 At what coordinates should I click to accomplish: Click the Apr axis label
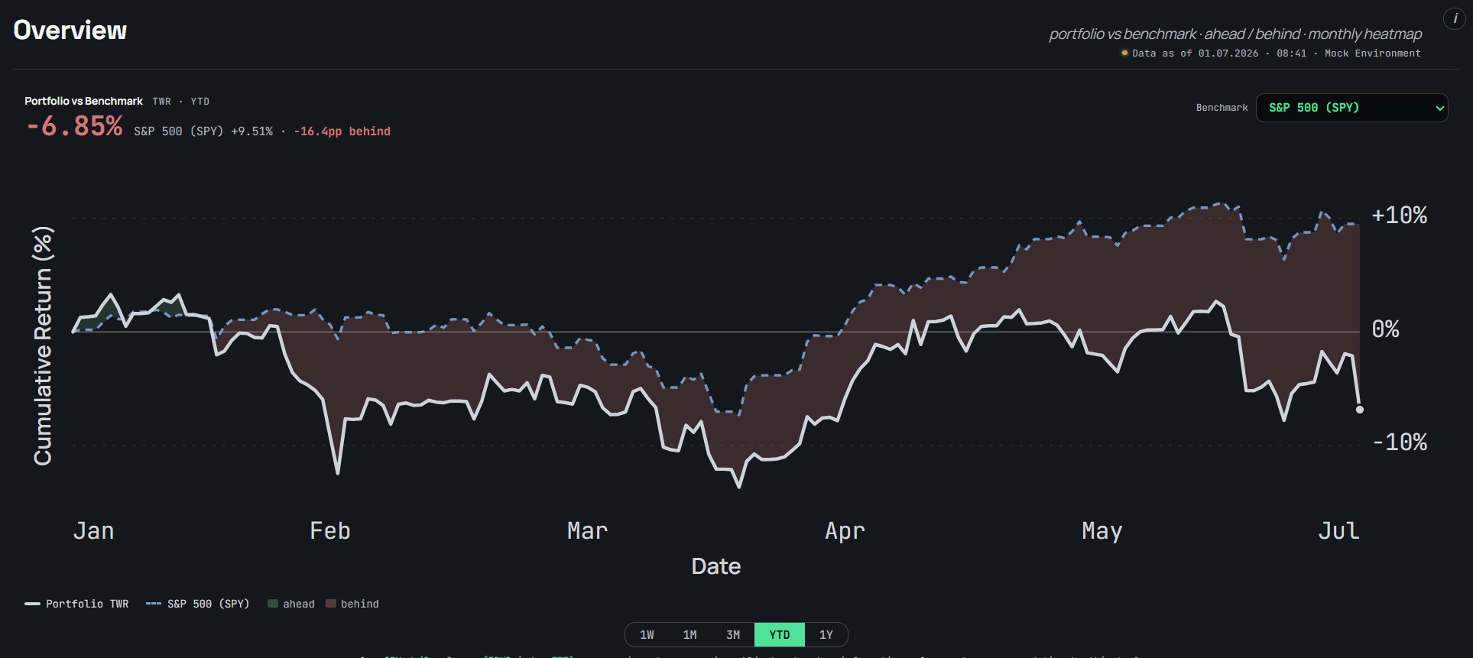pos(845,530)
